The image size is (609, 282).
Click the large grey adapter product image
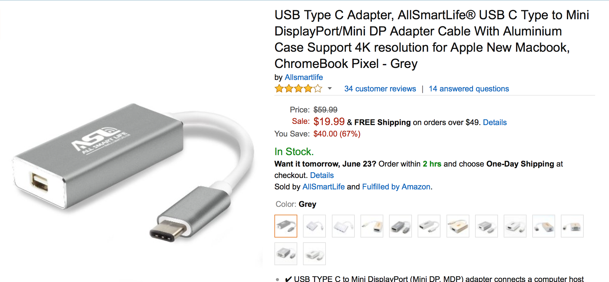pos(132,171)
